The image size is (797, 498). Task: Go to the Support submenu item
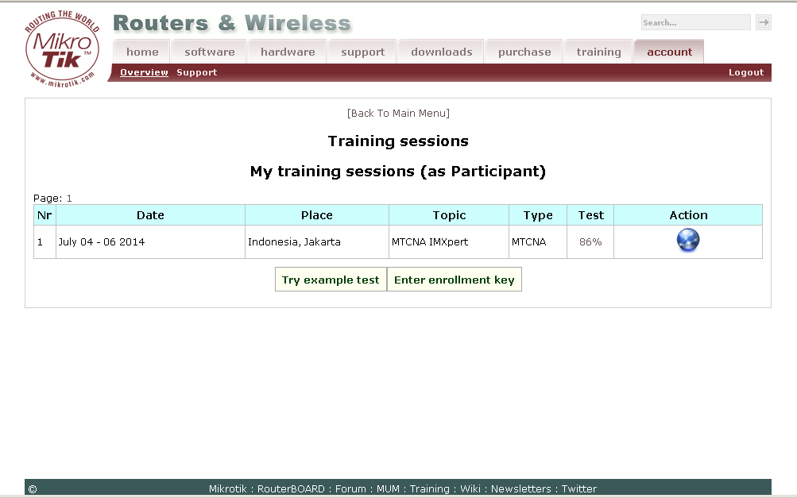(197, 72)
